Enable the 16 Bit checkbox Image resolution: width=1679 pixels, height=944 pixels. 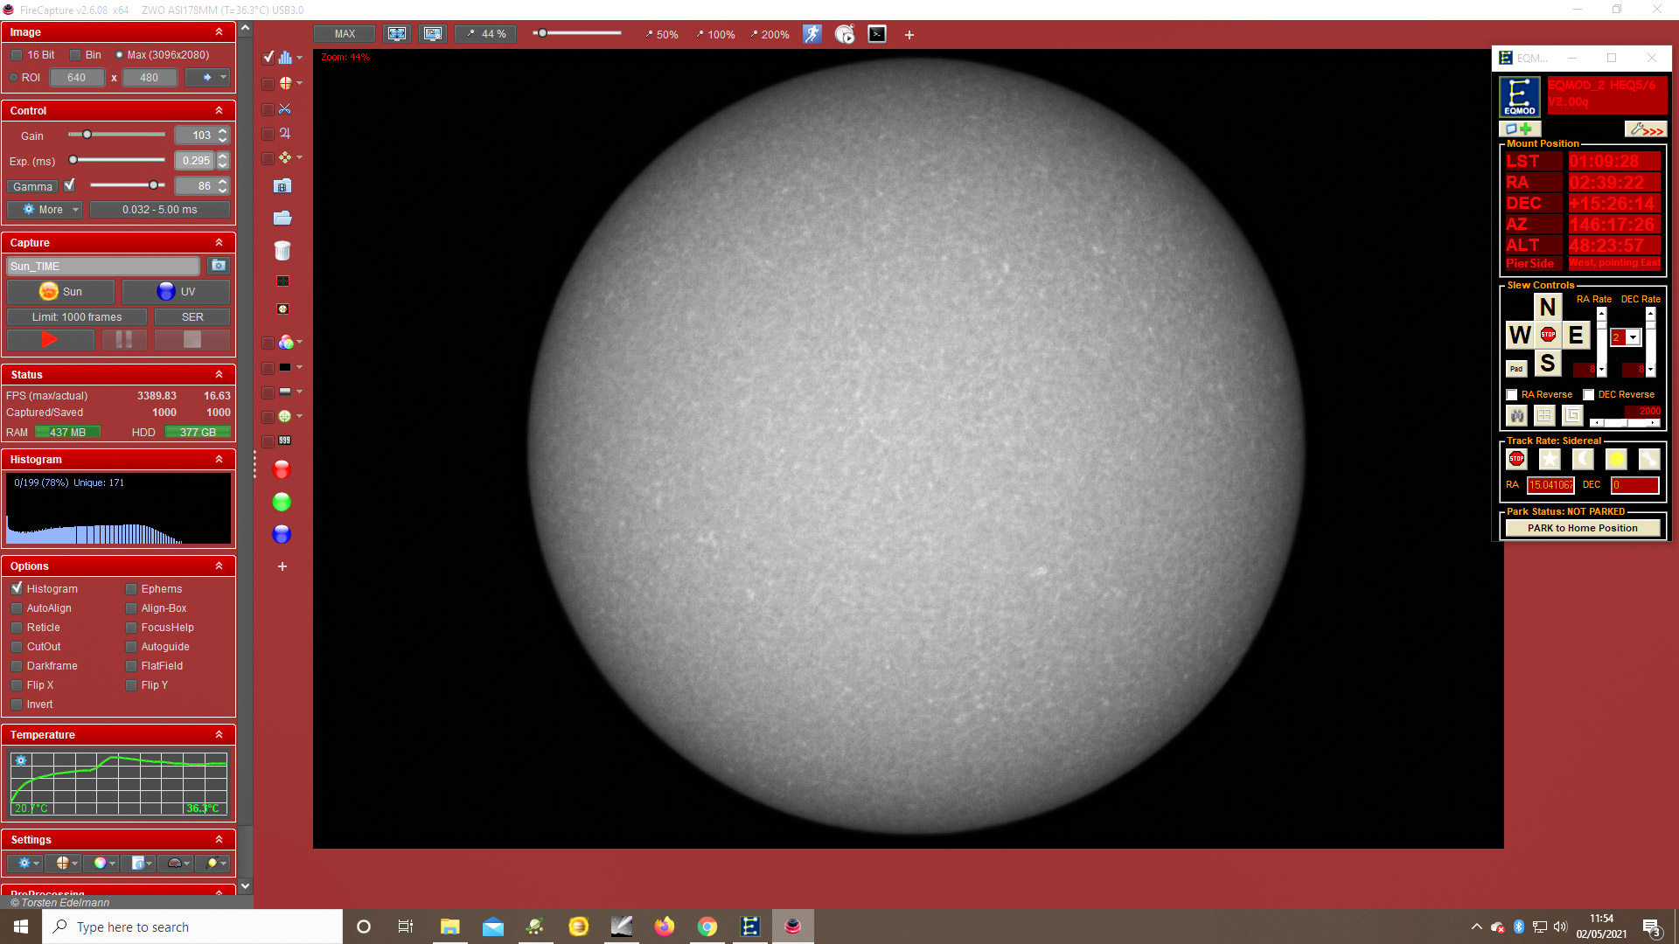tap(17, 55)
